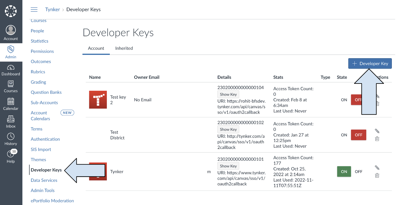Viewport: 403px width, 205px height.
Task: Open History in the global navigation
Action: point(11,139)
